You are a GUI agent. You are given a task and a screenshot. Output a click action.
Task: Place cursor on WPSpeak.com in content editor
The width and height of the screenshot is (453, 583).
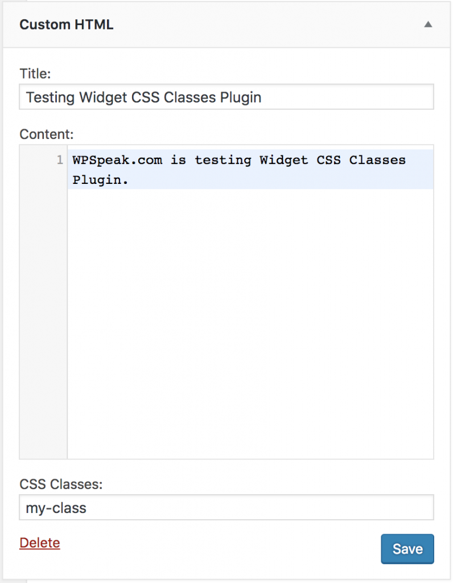[117, 160]
